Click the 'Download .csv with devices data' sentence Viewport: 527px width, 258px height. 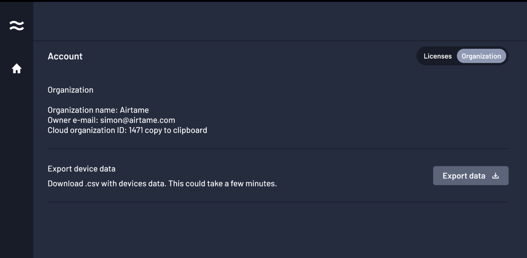point(107,183)
